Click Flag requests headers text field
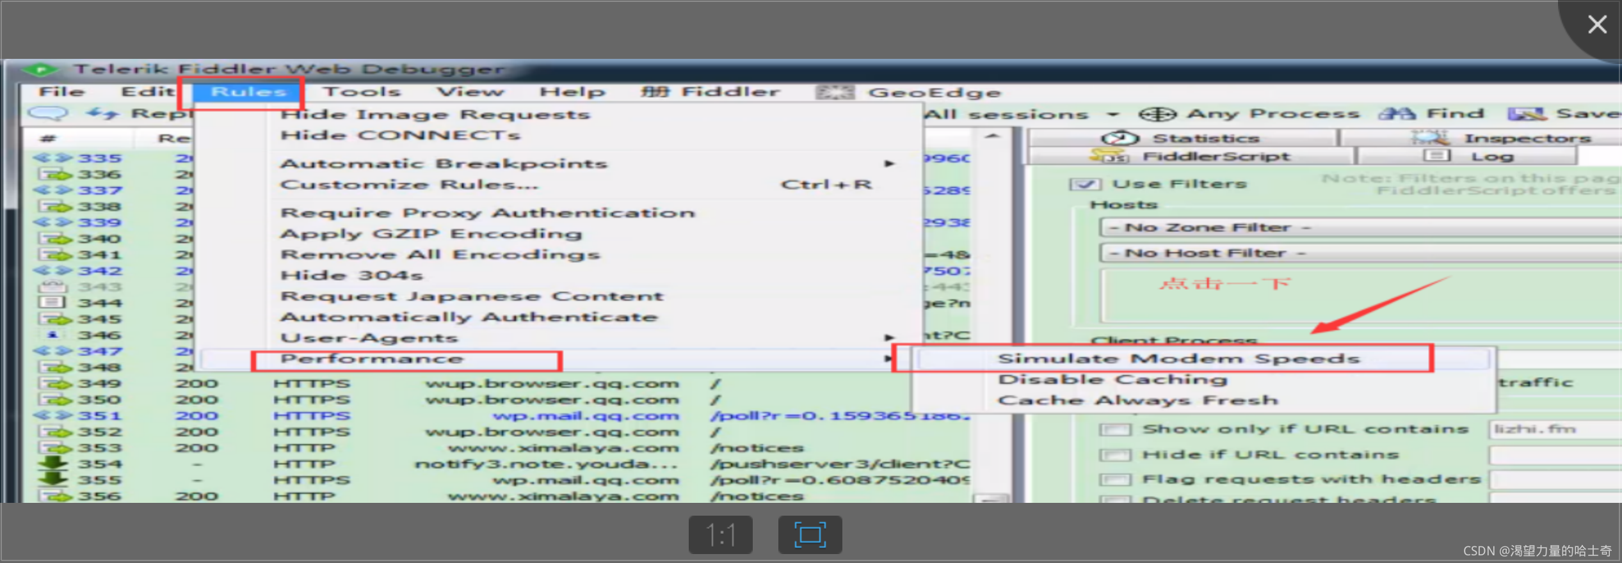The image size is (1622, 563). (x=1555, y=480)
